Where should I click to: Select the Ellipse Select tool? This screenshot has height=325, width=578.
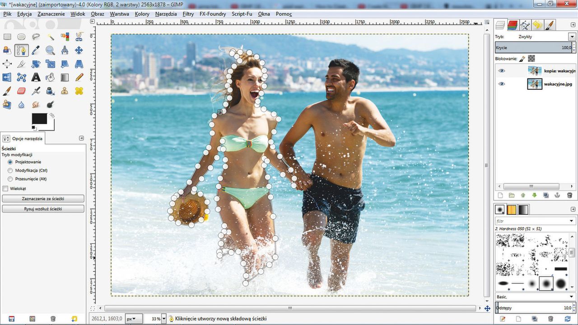pos(21,37)
